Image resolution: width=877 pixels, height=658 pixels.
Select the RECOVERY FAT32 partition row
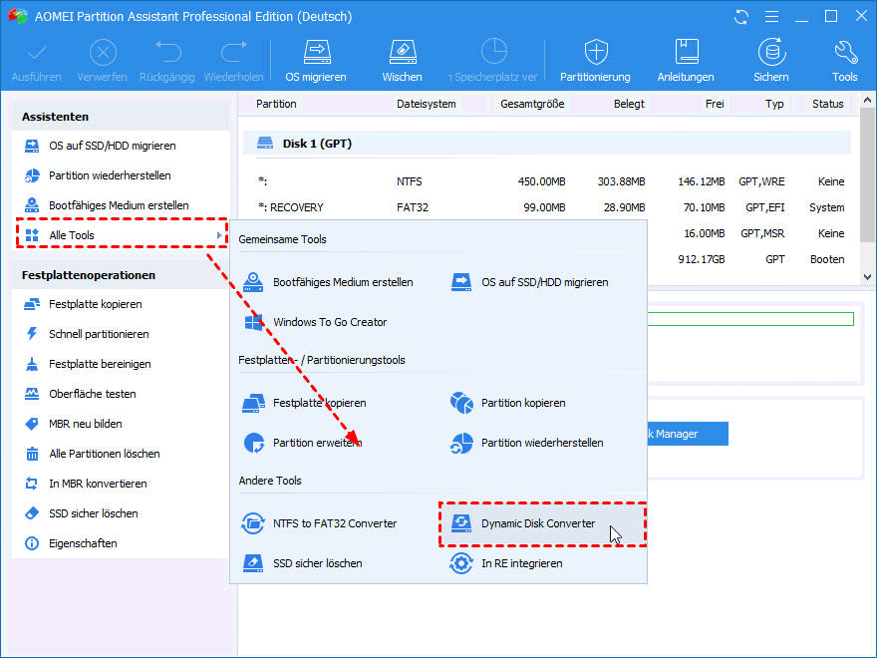click(x=551, y=207)
